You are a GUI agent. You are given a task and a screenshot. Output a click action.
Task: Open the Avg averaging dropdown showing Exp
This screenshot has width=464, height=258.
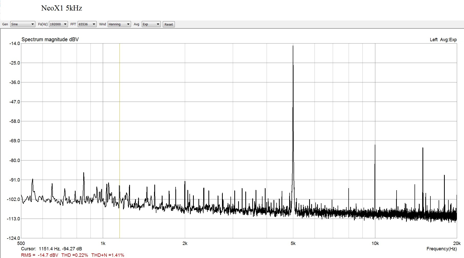click(151, 24)
